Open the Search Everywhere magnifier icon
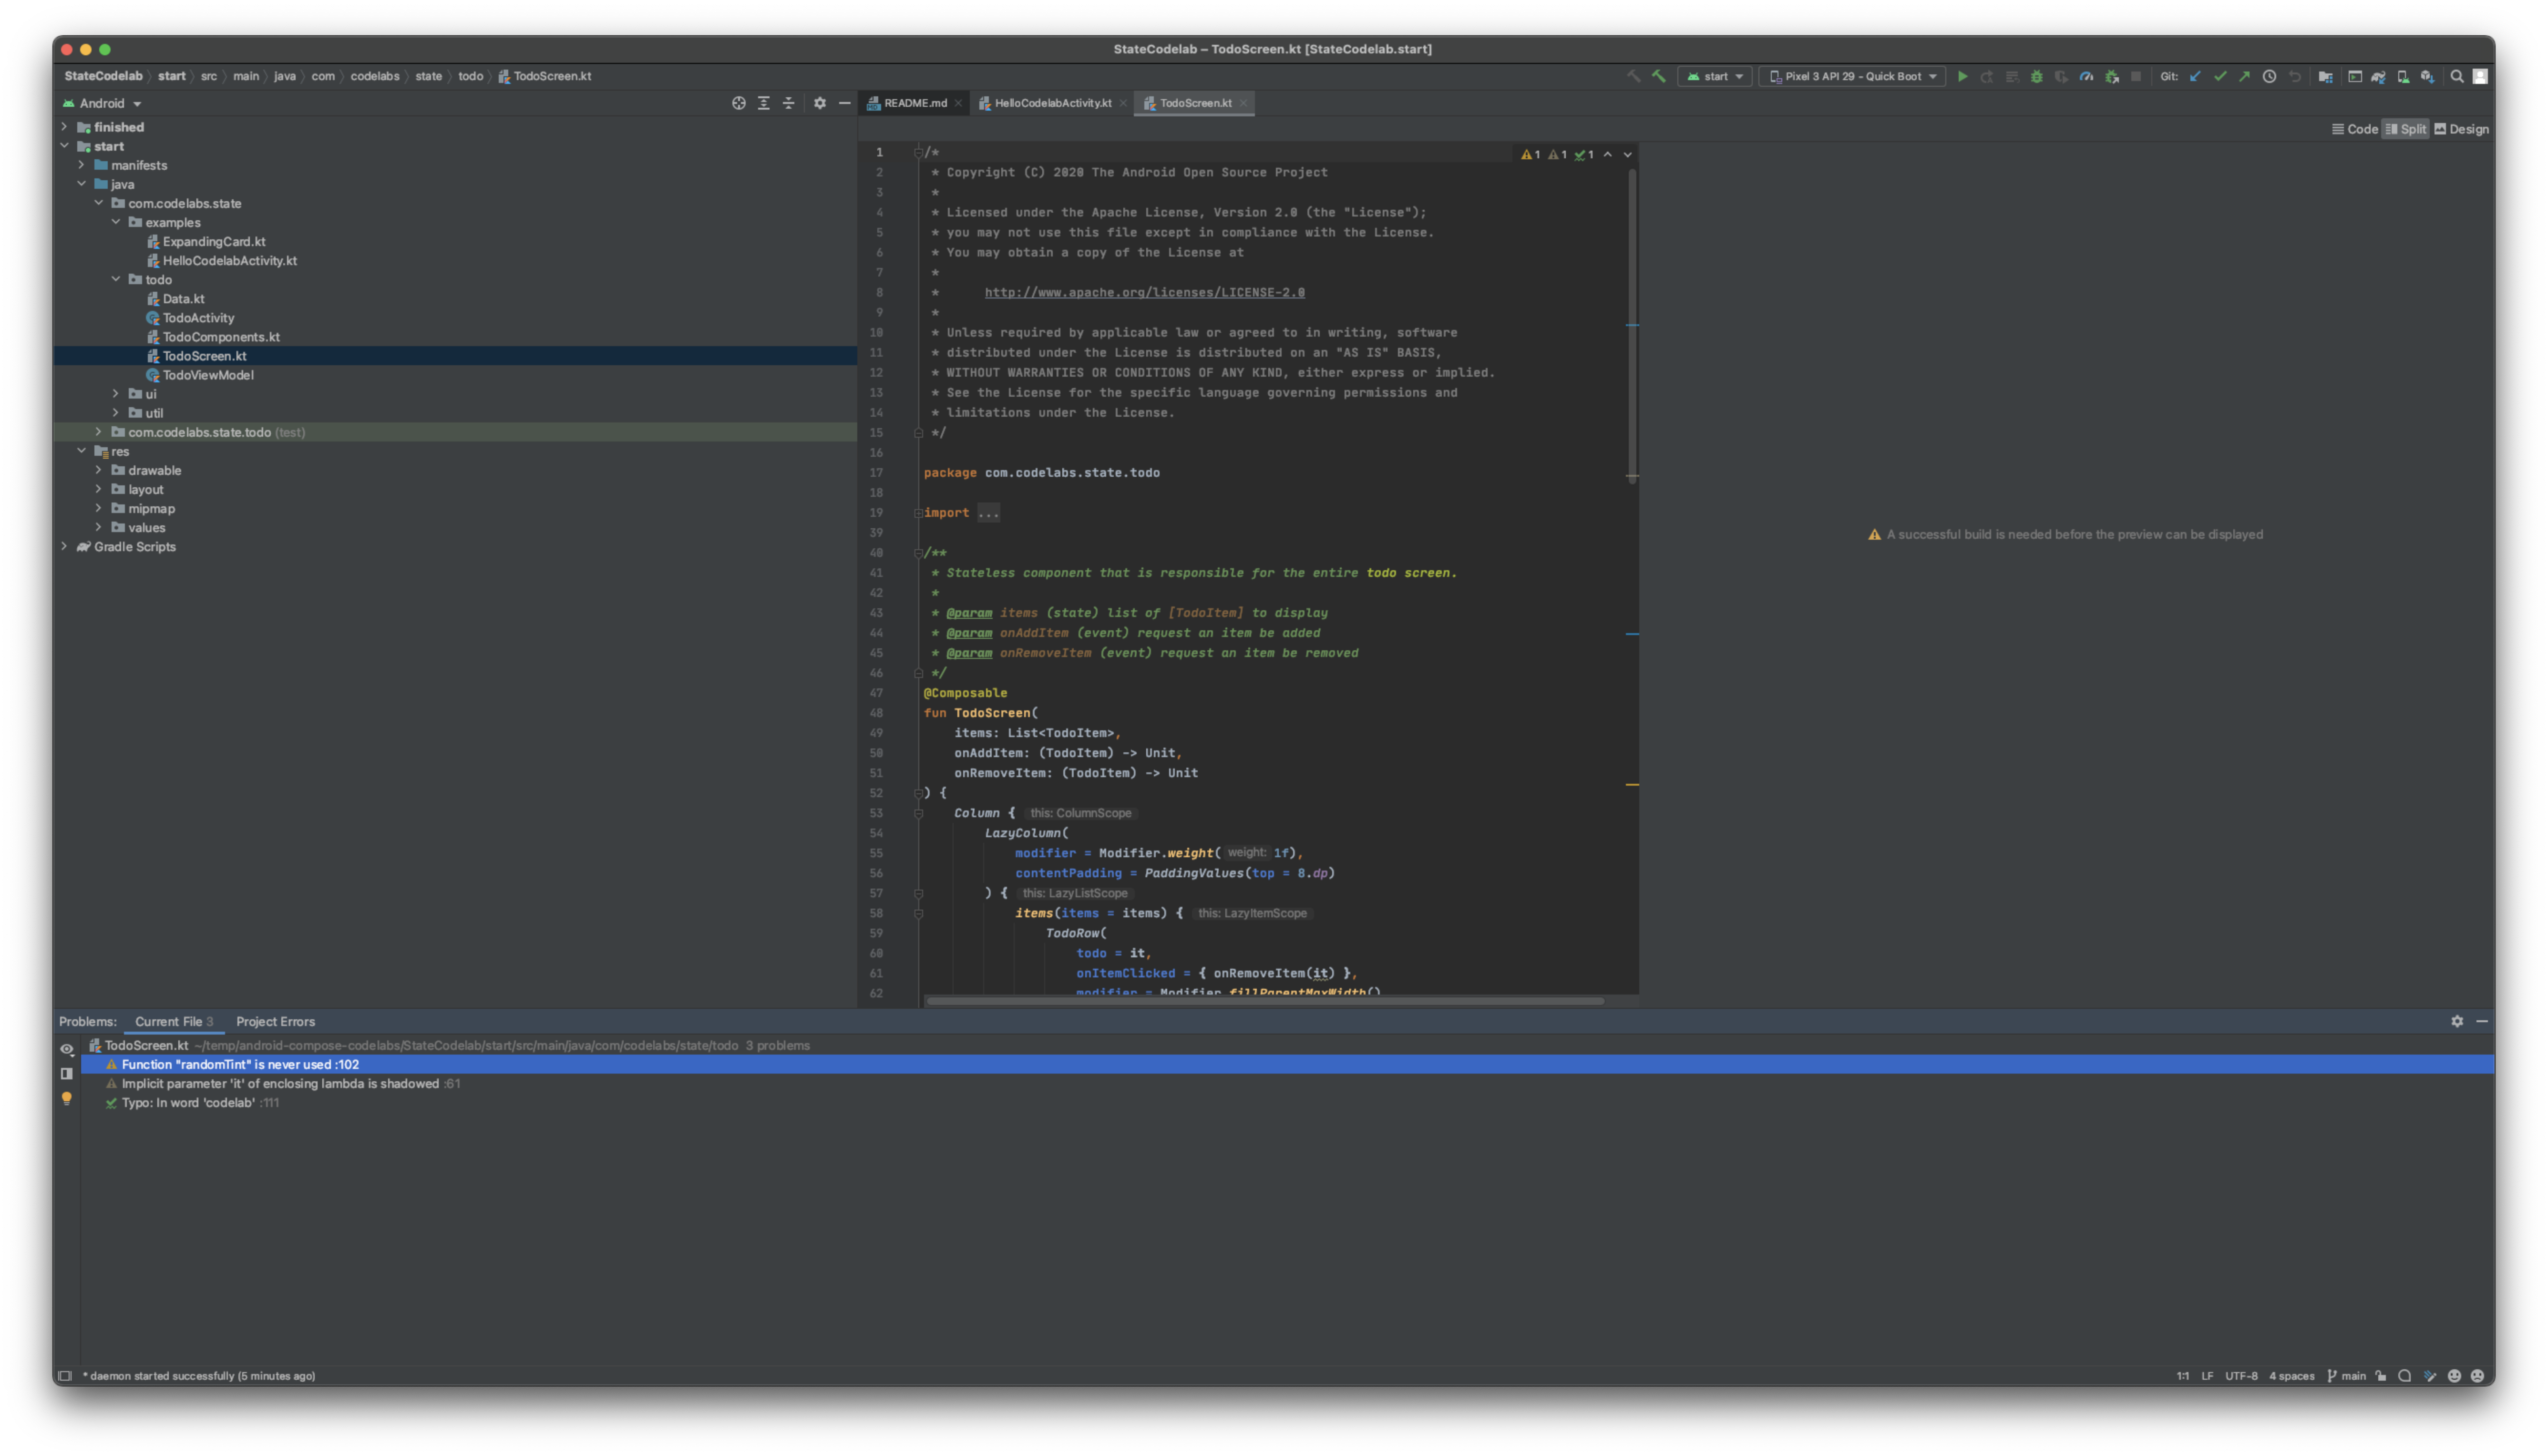The width and height of the screenshot is (2548, 1456). pos(2456,76)
